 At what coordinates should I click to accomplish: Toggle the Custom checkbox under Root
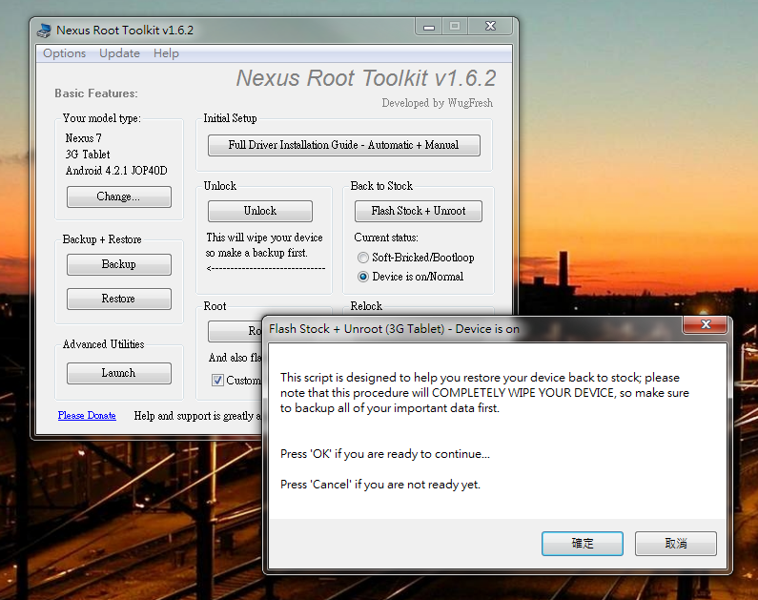pos(217,380)
